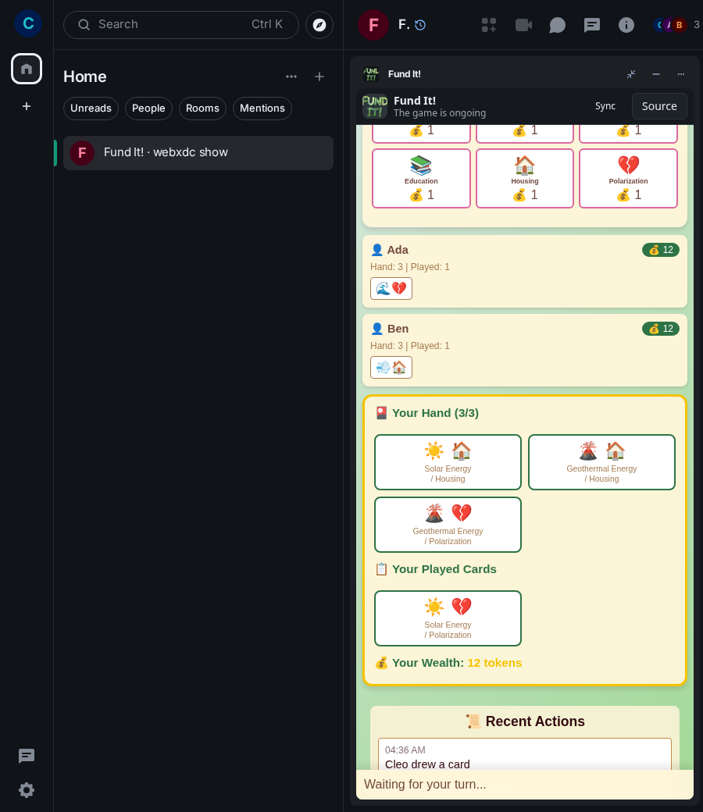Click the Source button

(659, 106)
